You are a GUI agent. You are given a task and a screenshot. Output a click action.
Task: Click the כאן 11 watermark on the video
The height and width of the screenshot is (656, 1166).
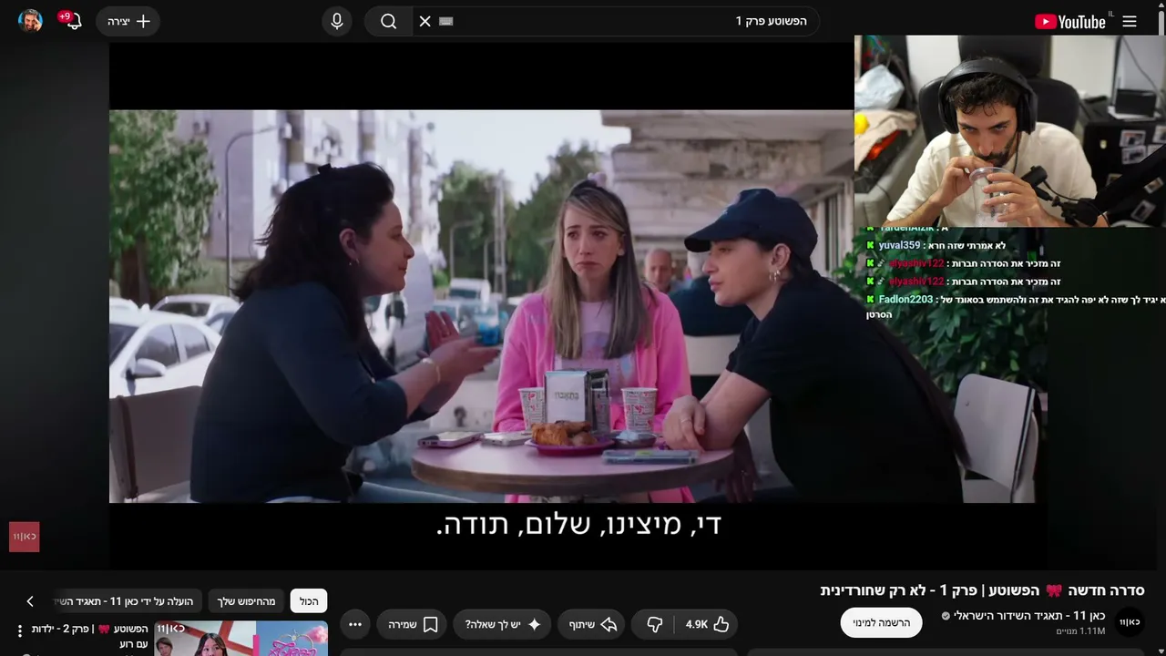[25, 537]
